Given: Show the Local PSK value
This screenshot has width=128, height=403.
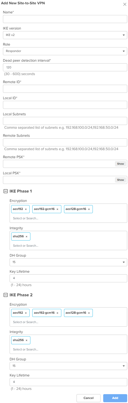Looking at the screenshot, I should (x=121, y=180).
